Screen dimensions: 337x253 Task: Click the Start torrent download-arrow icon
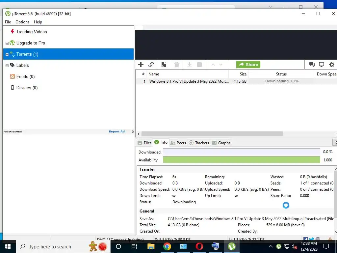point(189,65)
